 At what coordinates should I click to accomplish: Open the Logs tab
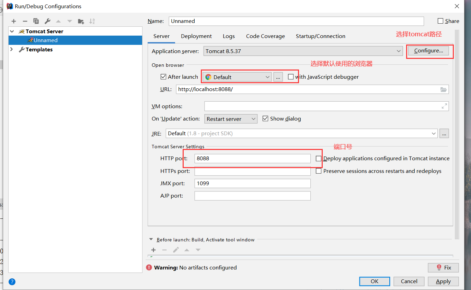229,36
